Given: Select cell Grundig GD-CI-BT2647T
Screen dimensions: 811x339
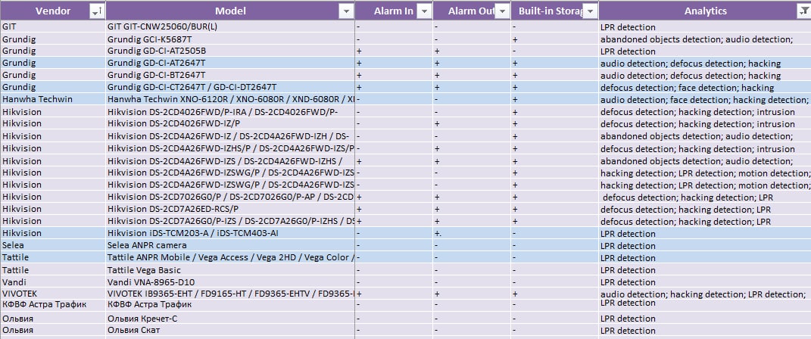Looking at the screenshot, I should click(x=230, y=76).
